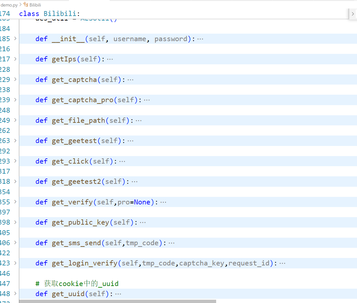
Task: Click the ellipsis after get_login_verify definition
Action: (282, 263)
